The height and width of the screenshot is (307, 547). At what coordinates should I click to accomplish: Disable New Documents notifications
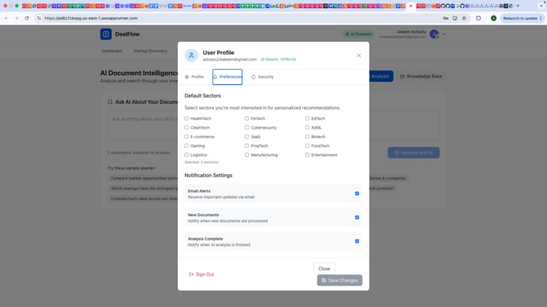click(x=357, y=218)
